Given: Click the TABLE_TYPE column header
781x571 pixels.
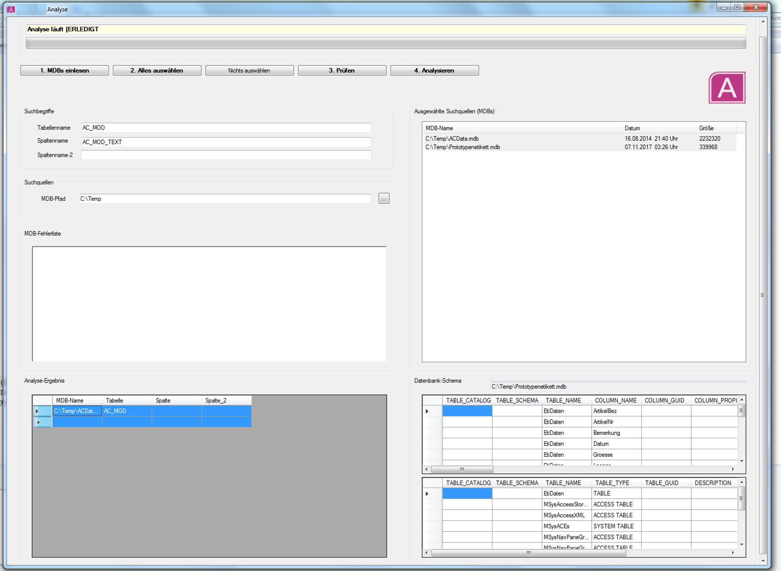Looking at the screenshot, I should pyautogui.click(x=616, y=483).
